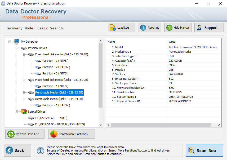Select Removable Media Disk2 - 229.92 GB
This screenshot has width=227, height=160.
pyautogui.click(x=59, y=92)
